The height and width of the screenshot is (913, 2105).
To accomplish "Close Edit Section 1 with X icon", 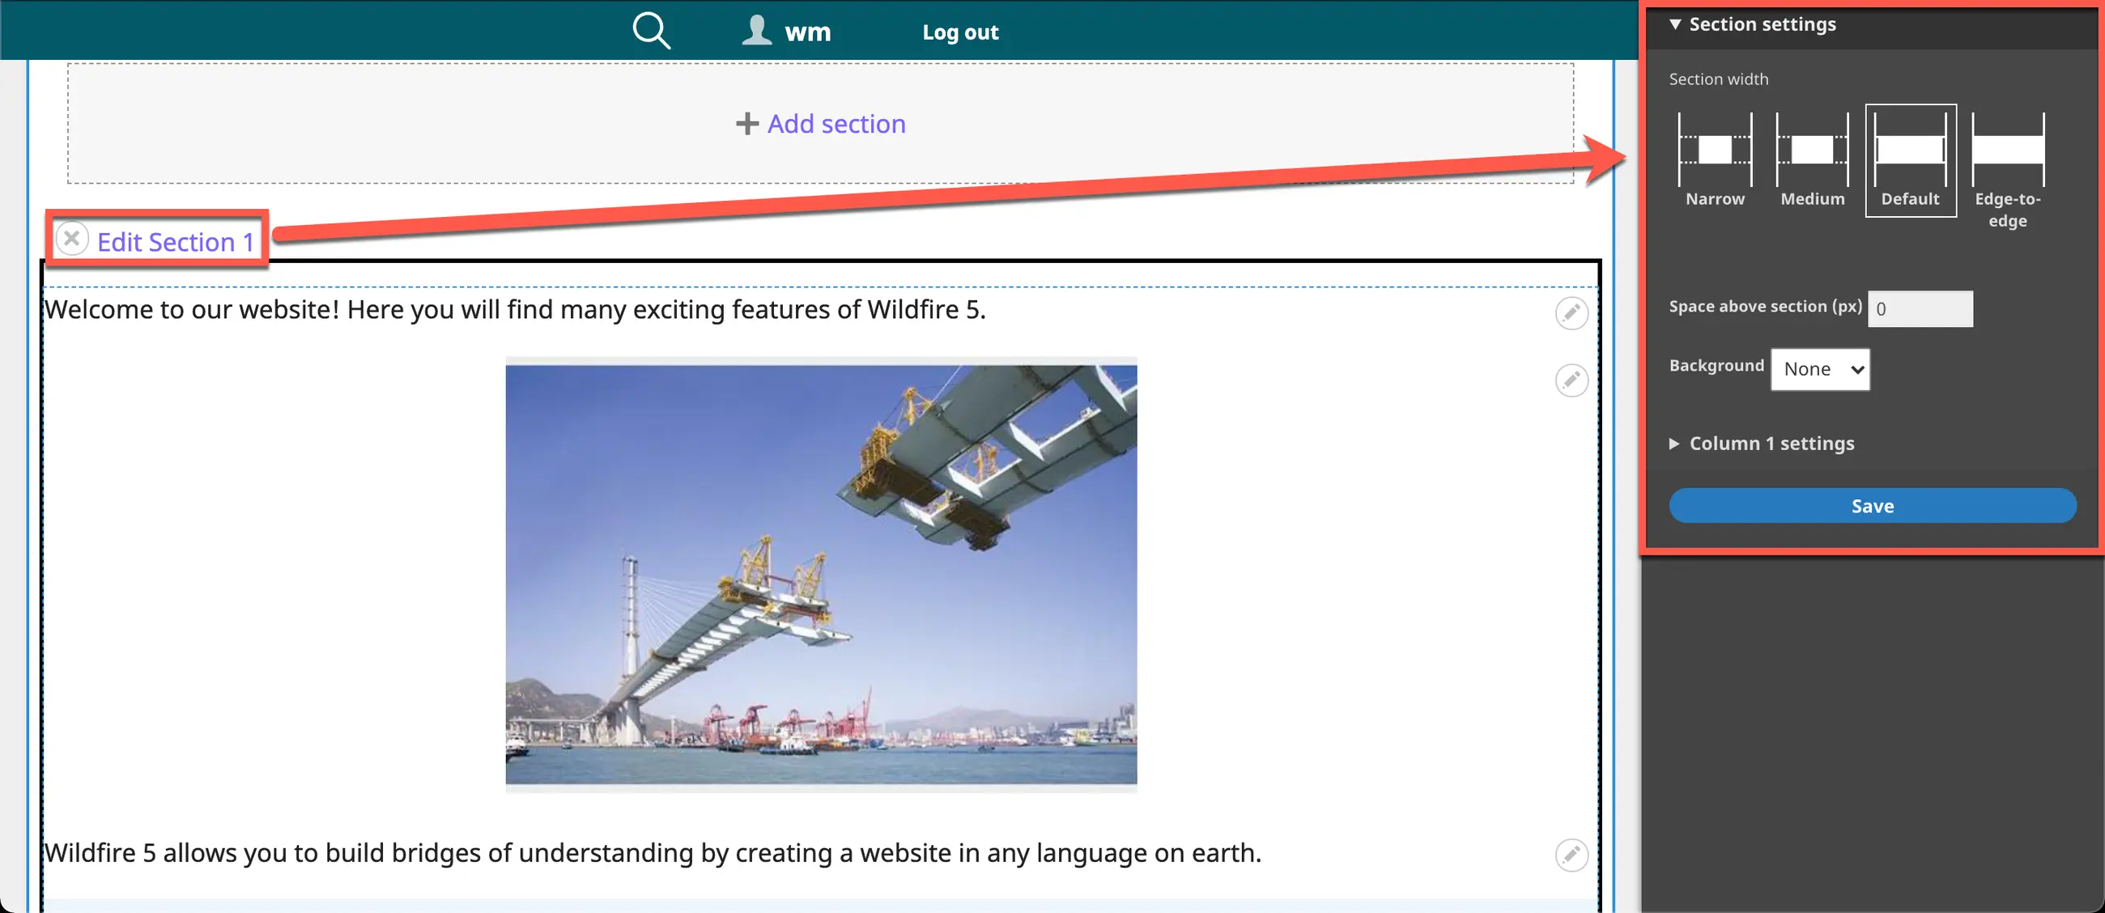I will (x=72, y=240).
